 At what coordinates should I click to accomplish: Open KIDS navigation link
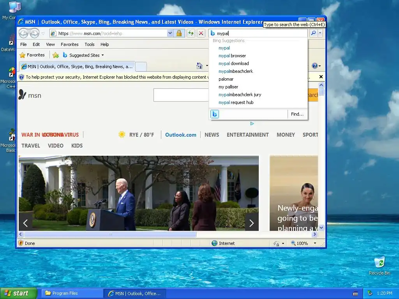(x=77, y=146)
